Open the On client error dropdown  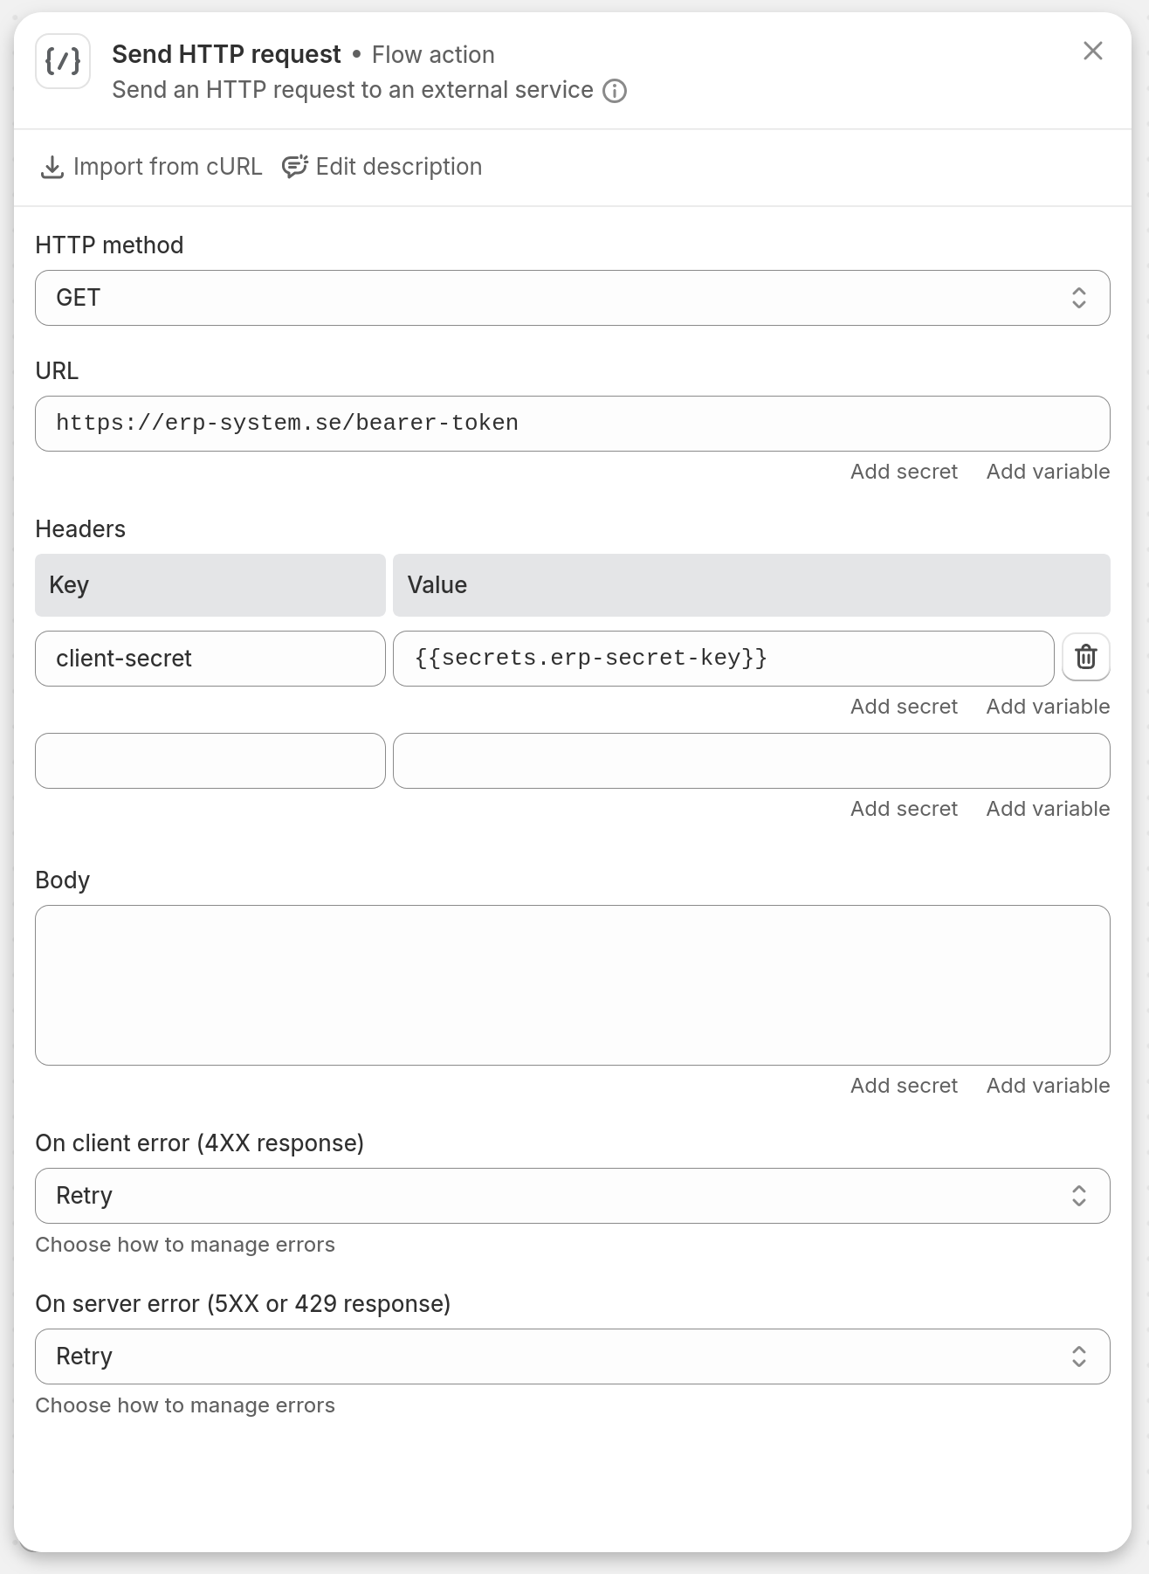click(572, 1196)
